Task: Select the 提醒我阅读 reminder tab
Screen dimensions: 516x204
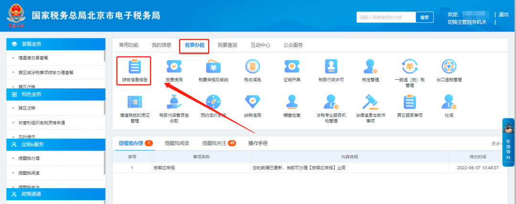Action: (x=177, y=143)
